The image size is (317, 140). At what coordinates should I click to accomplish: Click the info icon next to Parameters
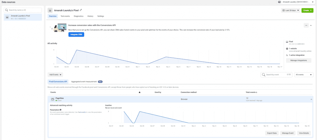pos(61,110)
